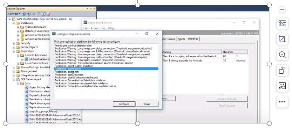The image size is (292, 132).
Task: Expand the Server Objects node
Action: [x=14, y=47]
